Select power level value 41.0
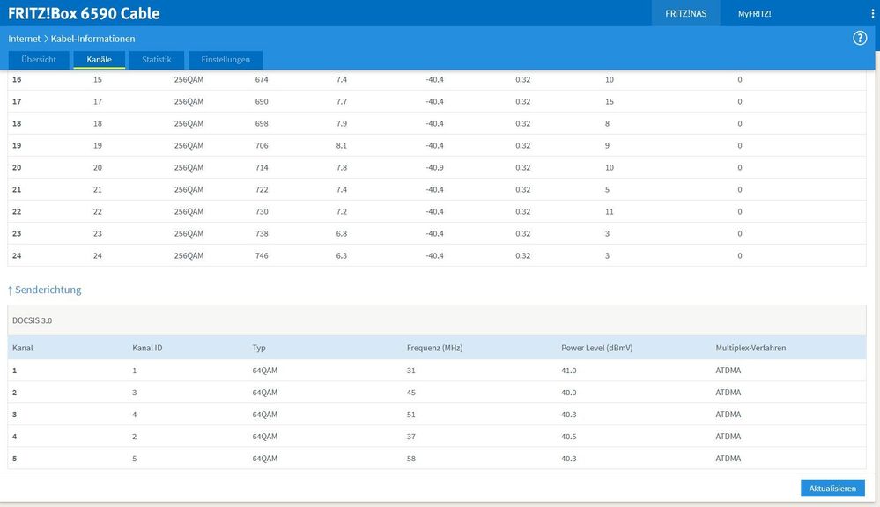Screen dimensions: 880x507 [x=568, y=371]
